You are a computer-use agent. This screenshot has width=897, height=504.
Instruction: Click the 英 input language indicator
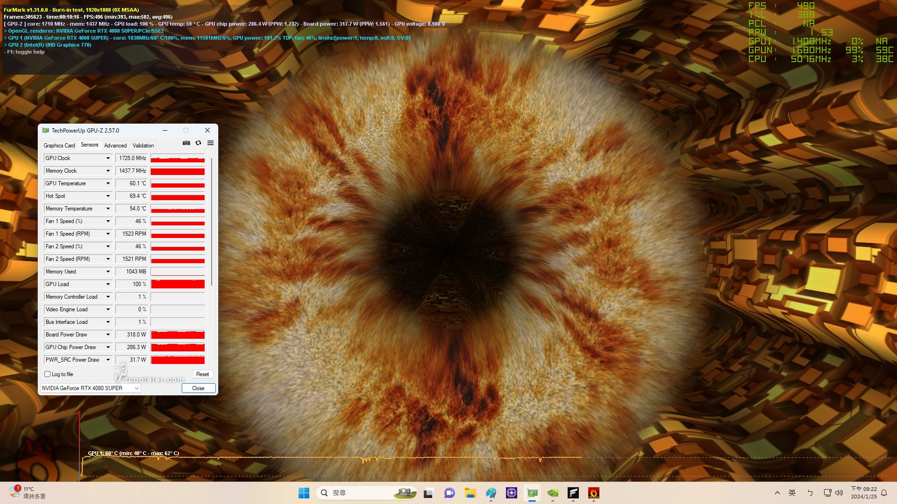click(x=792, y=493)
